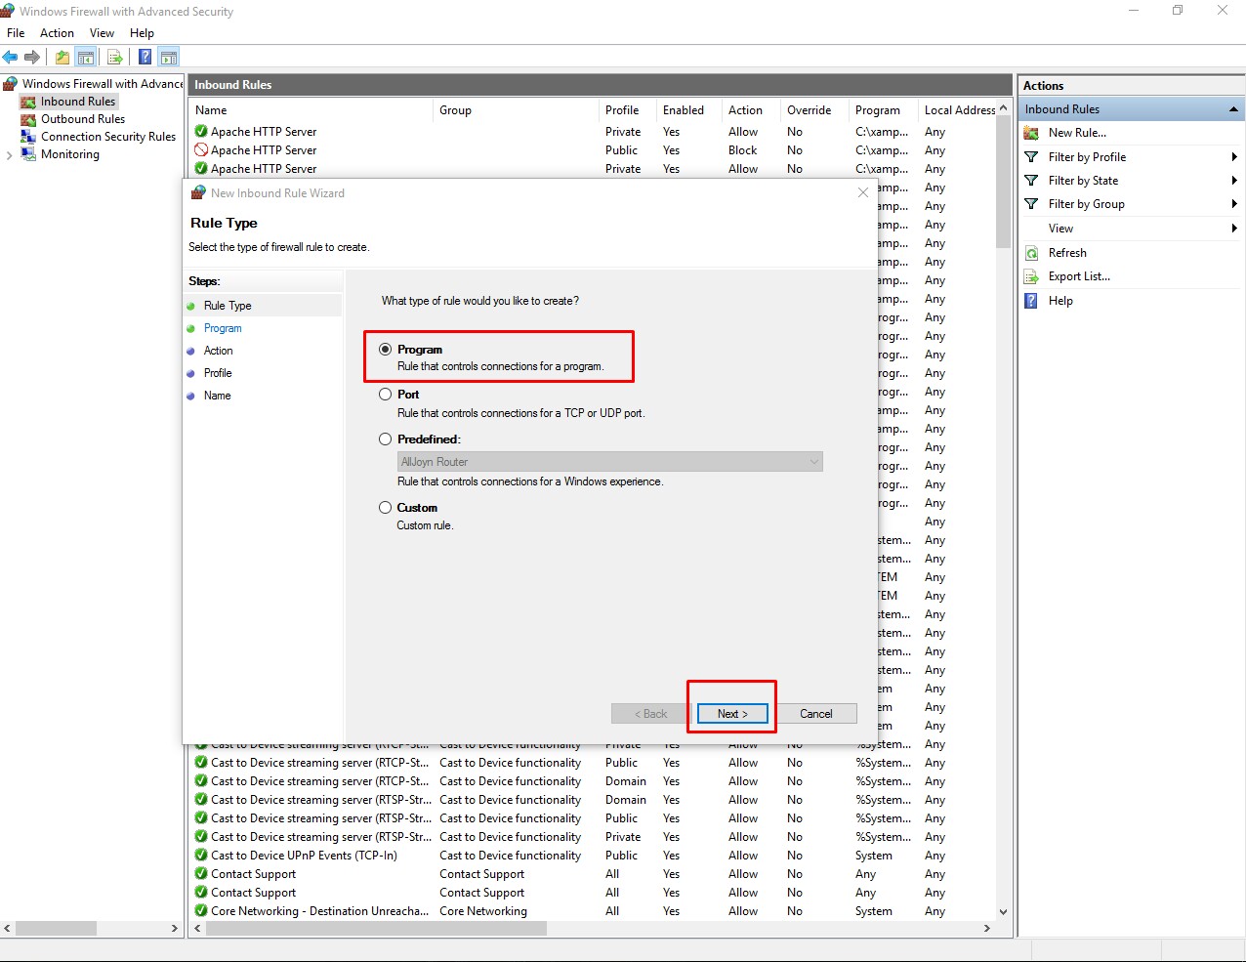Click the rules list horizontal scrollbar thumb
1246x962 pixels.
coord(376,928)
